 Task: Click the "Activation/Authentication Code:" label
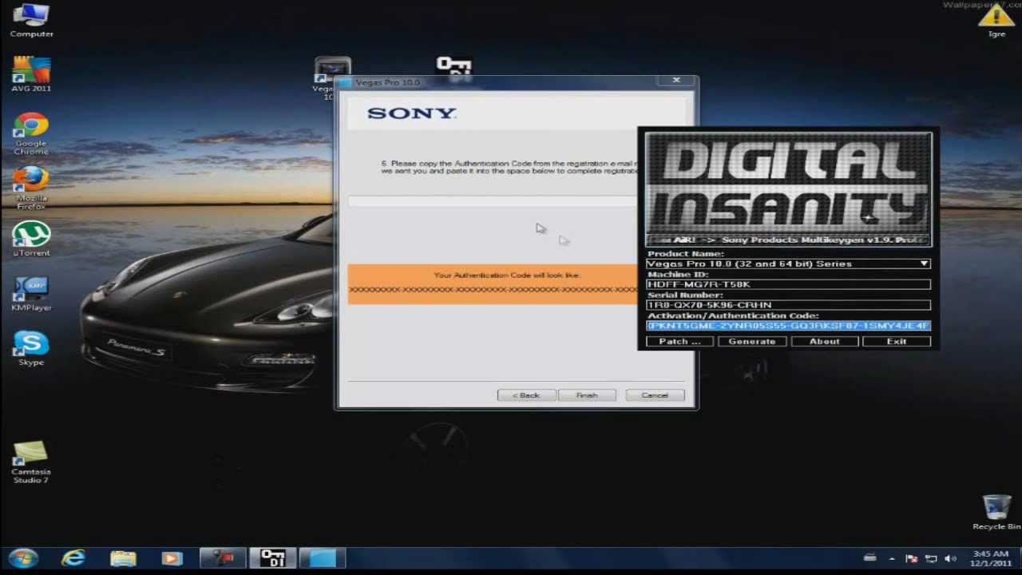tap(733, 315)
